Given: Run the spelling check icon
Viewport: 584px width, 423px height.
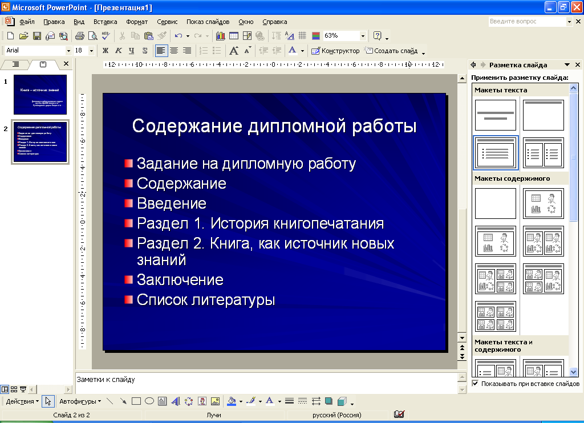Looking at the screenshot, I should [x=106, y=36].
